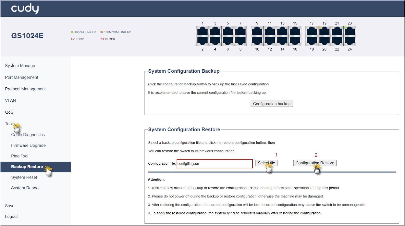Click the GS1024E model name
This screenshot has width=405, height=226.
(x=27, y=36)
